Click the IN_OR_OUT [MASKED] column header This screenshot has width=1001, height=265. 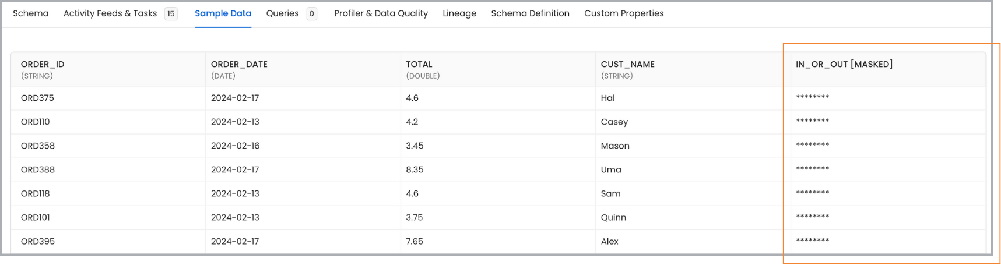pyautogui.click(x=844, y=64)
